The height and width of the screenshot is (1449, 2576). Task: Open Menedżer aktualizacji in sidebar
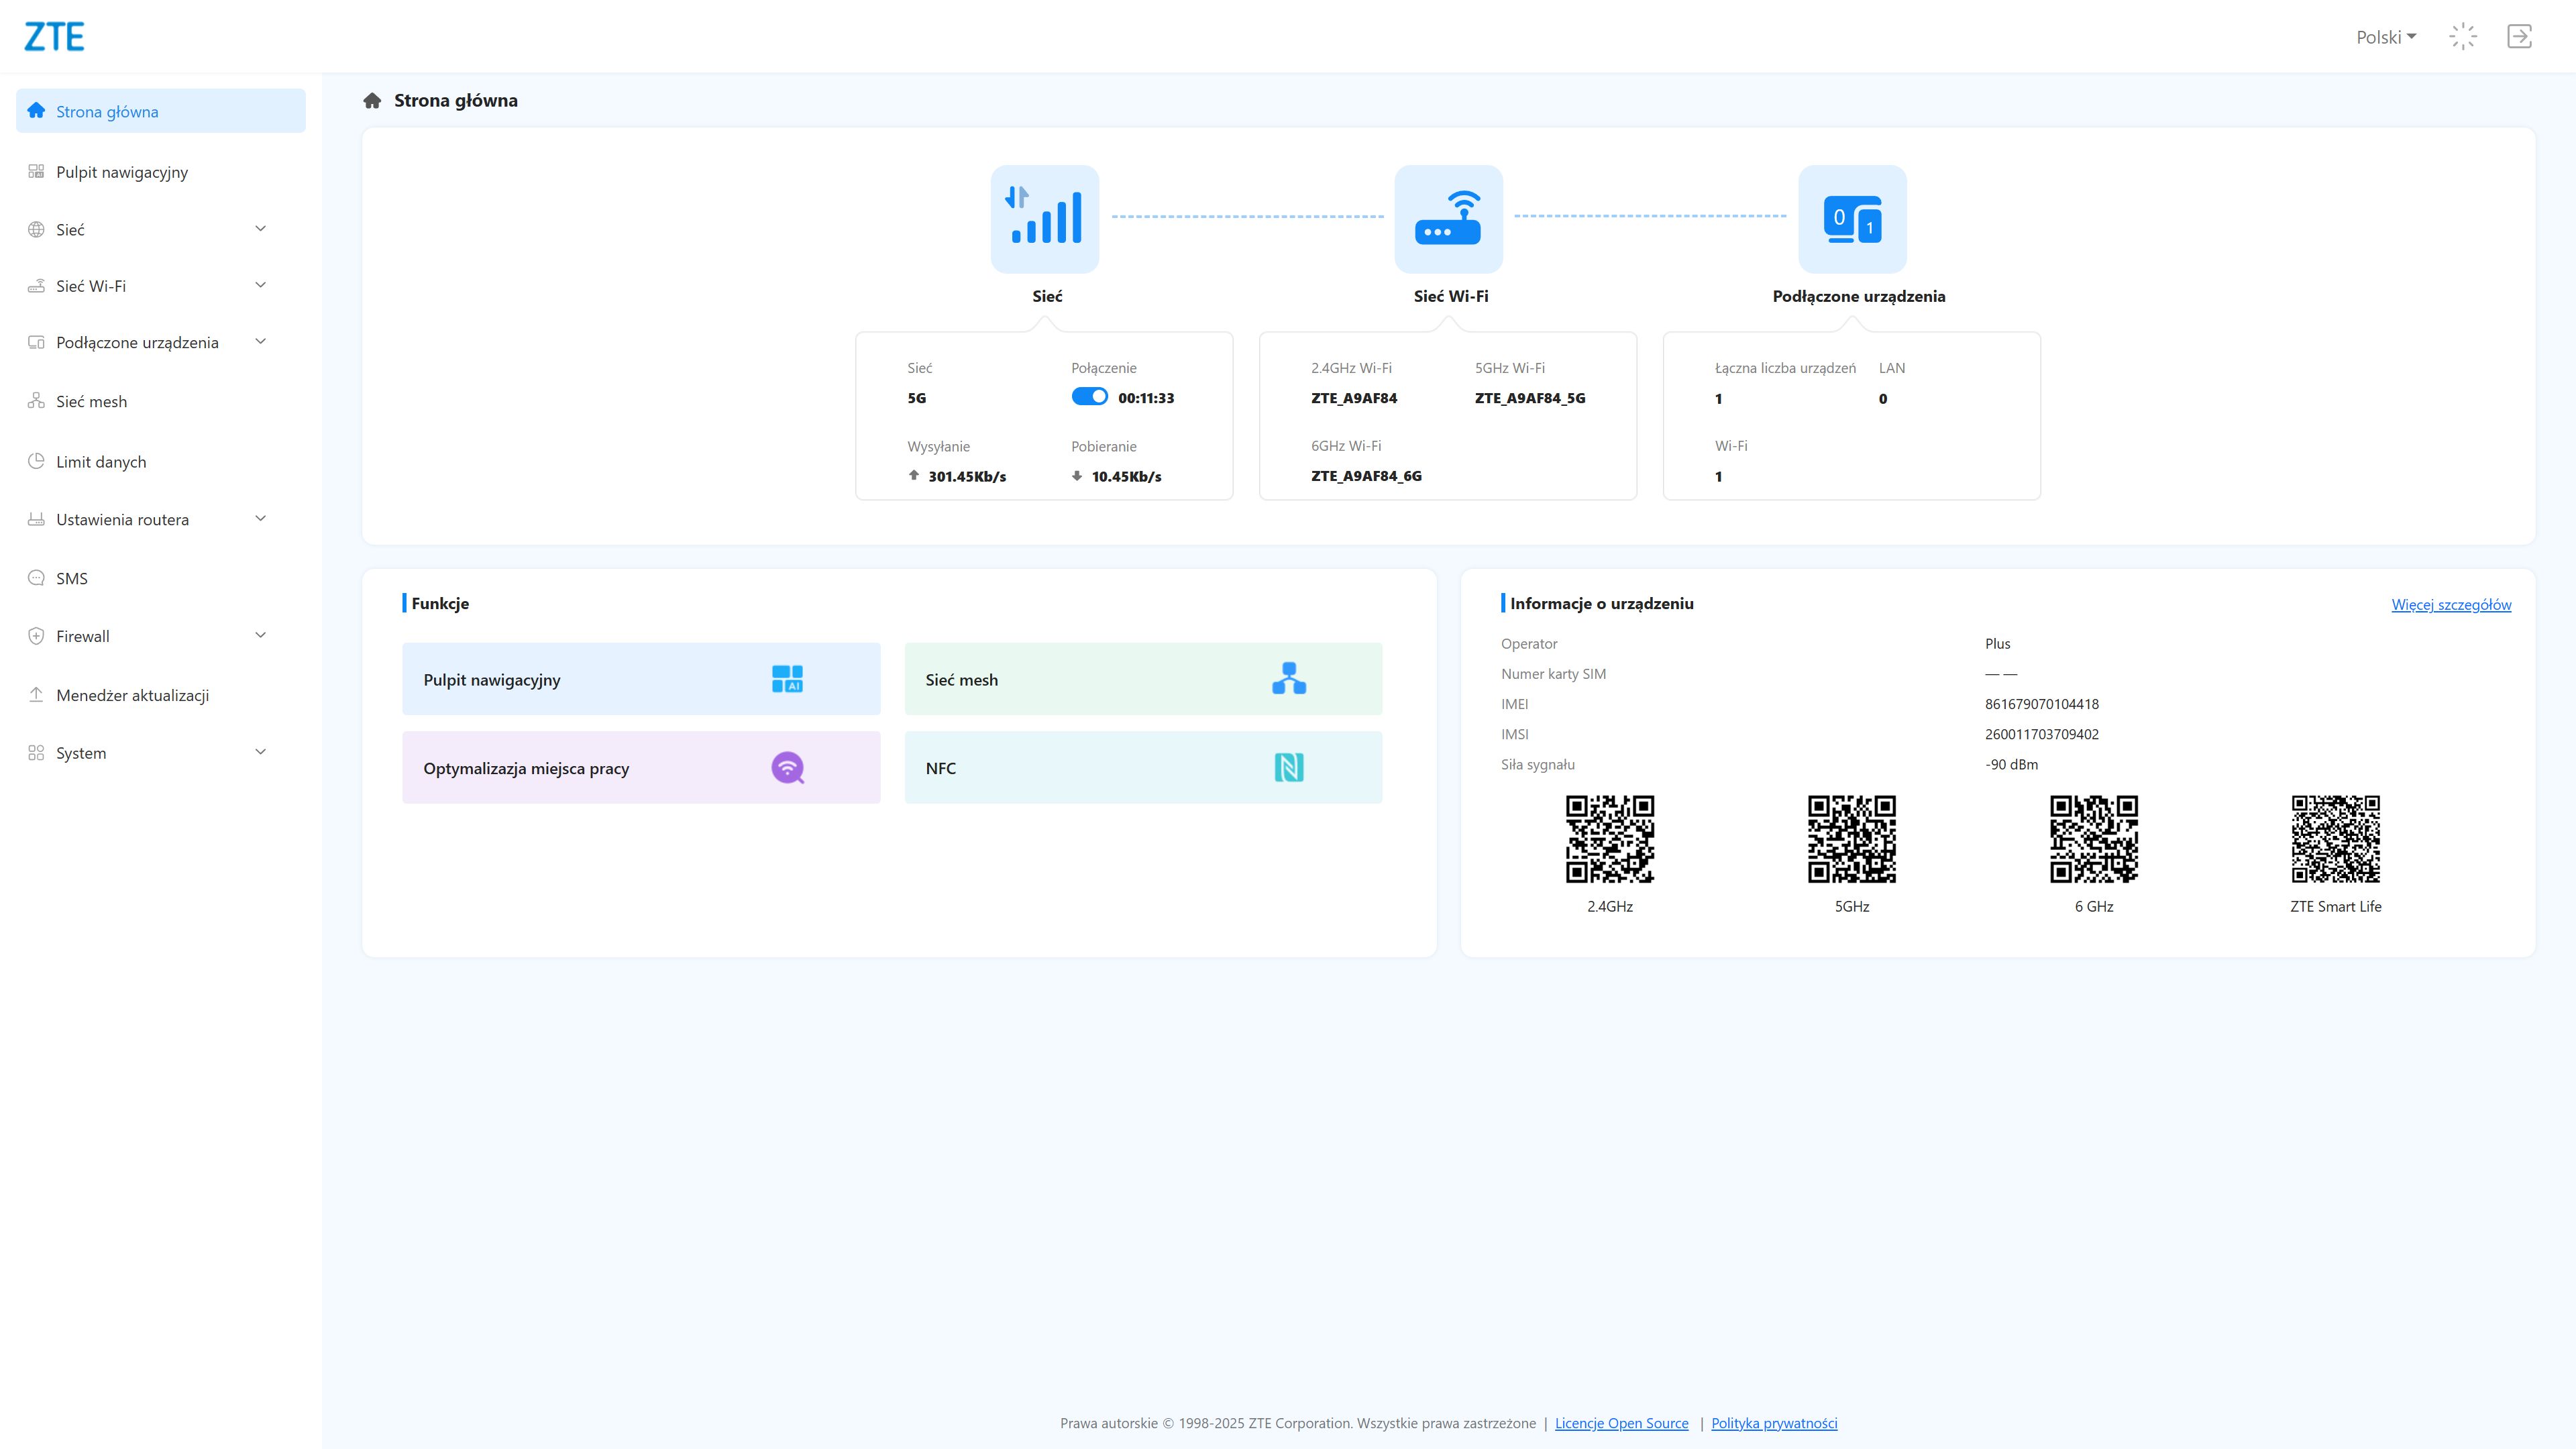[132, 695]
